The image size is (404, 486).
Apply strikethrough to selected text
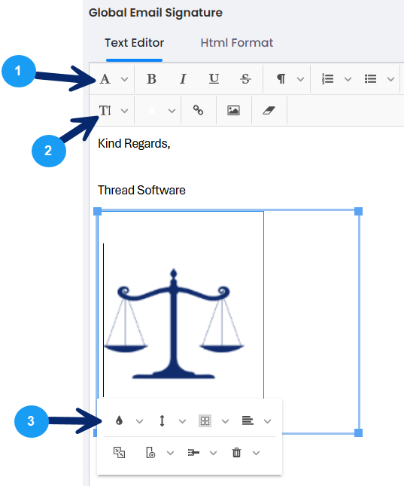(245, 79)
